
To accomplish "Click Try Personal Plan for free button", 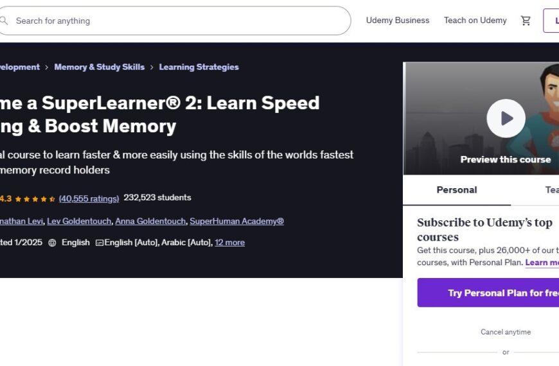I will tap(488, 293).
